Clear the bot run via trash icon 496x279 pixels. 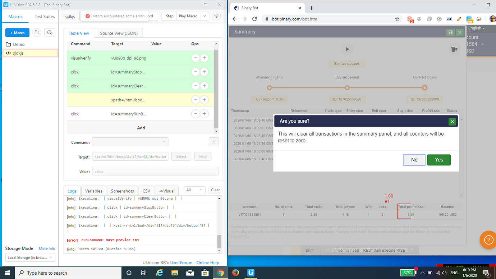(x=454, y=50)
